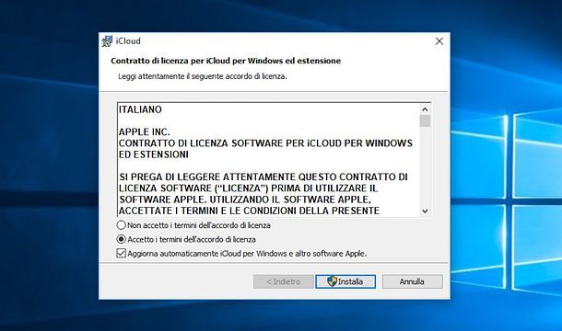Click the 'Contratto di licenza per iCloud' heading
This screenshot has height=331, width=562.
(226, 61)
